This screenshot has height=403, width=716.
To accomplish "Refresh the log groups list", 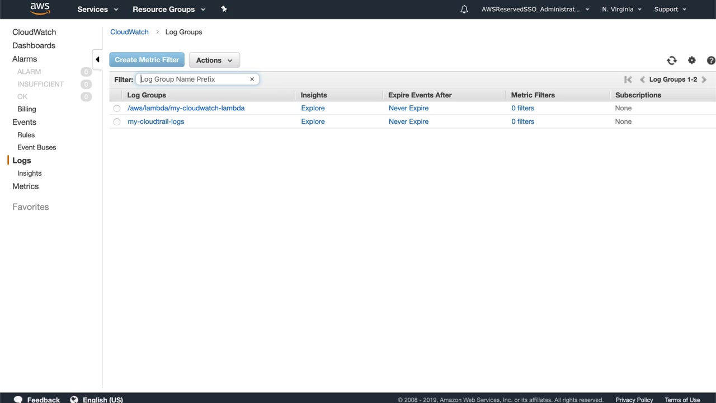I will (x=672, y=60).
